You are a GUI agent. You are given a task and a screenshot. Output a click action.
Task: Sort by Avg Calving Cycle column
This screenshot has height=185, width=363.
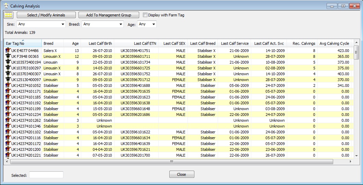(x=334, y=43)
